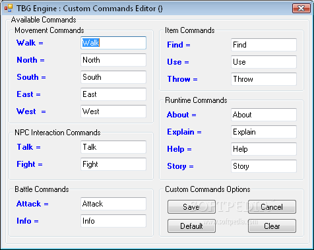Click into the East command field

pyautogui.click(x=113, y=94)
